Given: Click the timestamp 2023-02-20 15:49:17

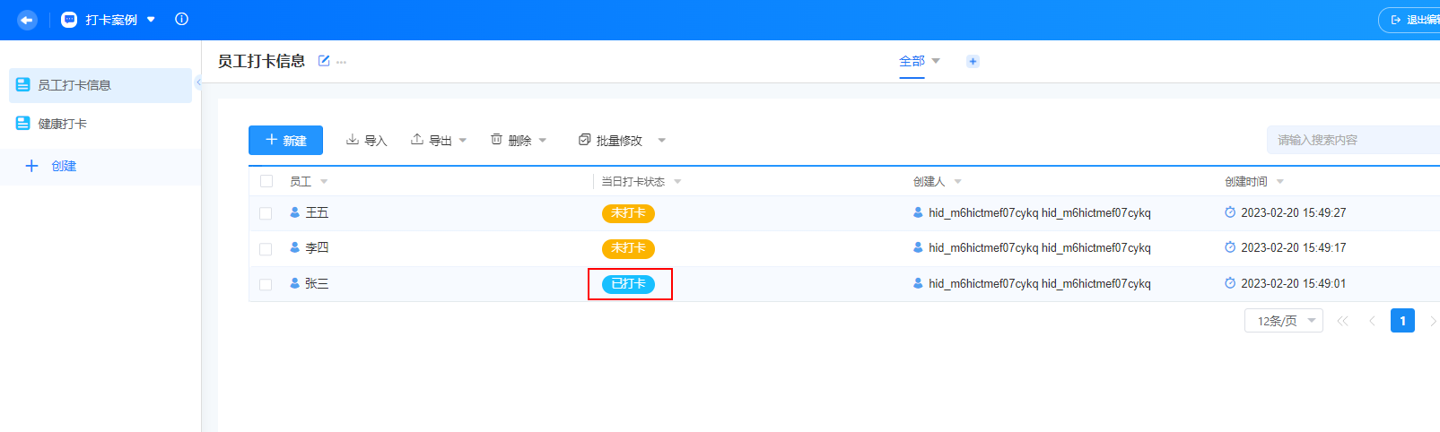Looking at the screenshot, I should click(x=1294, y=247).
